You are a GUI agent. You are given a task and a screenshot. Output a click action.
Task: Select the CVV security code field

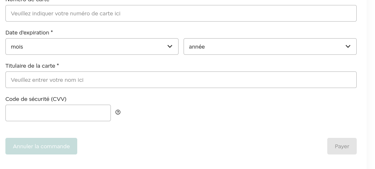coord(58,113)
